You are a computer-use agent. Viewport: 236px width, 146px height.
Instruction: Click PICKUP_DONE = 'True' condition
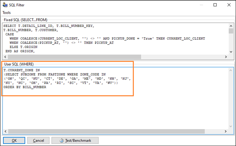[x=132, y=38]
